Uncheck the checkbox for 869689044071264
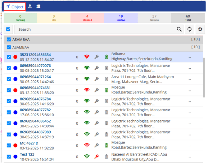The image size is (208, 163). (x=9, y=79)
